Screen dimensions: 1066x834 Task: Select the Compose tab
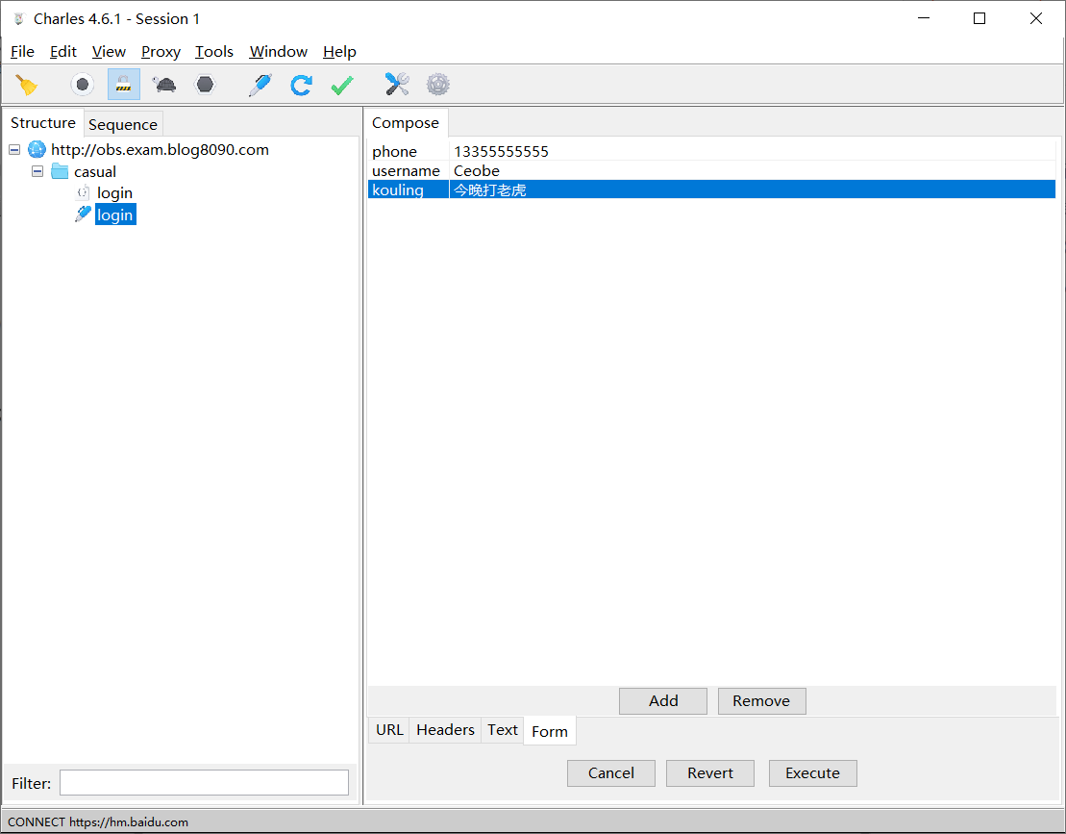click(x=406, y=123)
